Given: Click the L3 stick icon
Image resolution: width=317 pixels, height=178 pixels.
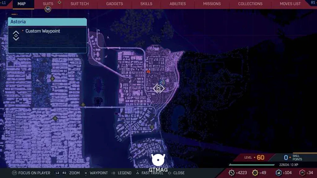Looking at the screenshot, I should (14, 173).
